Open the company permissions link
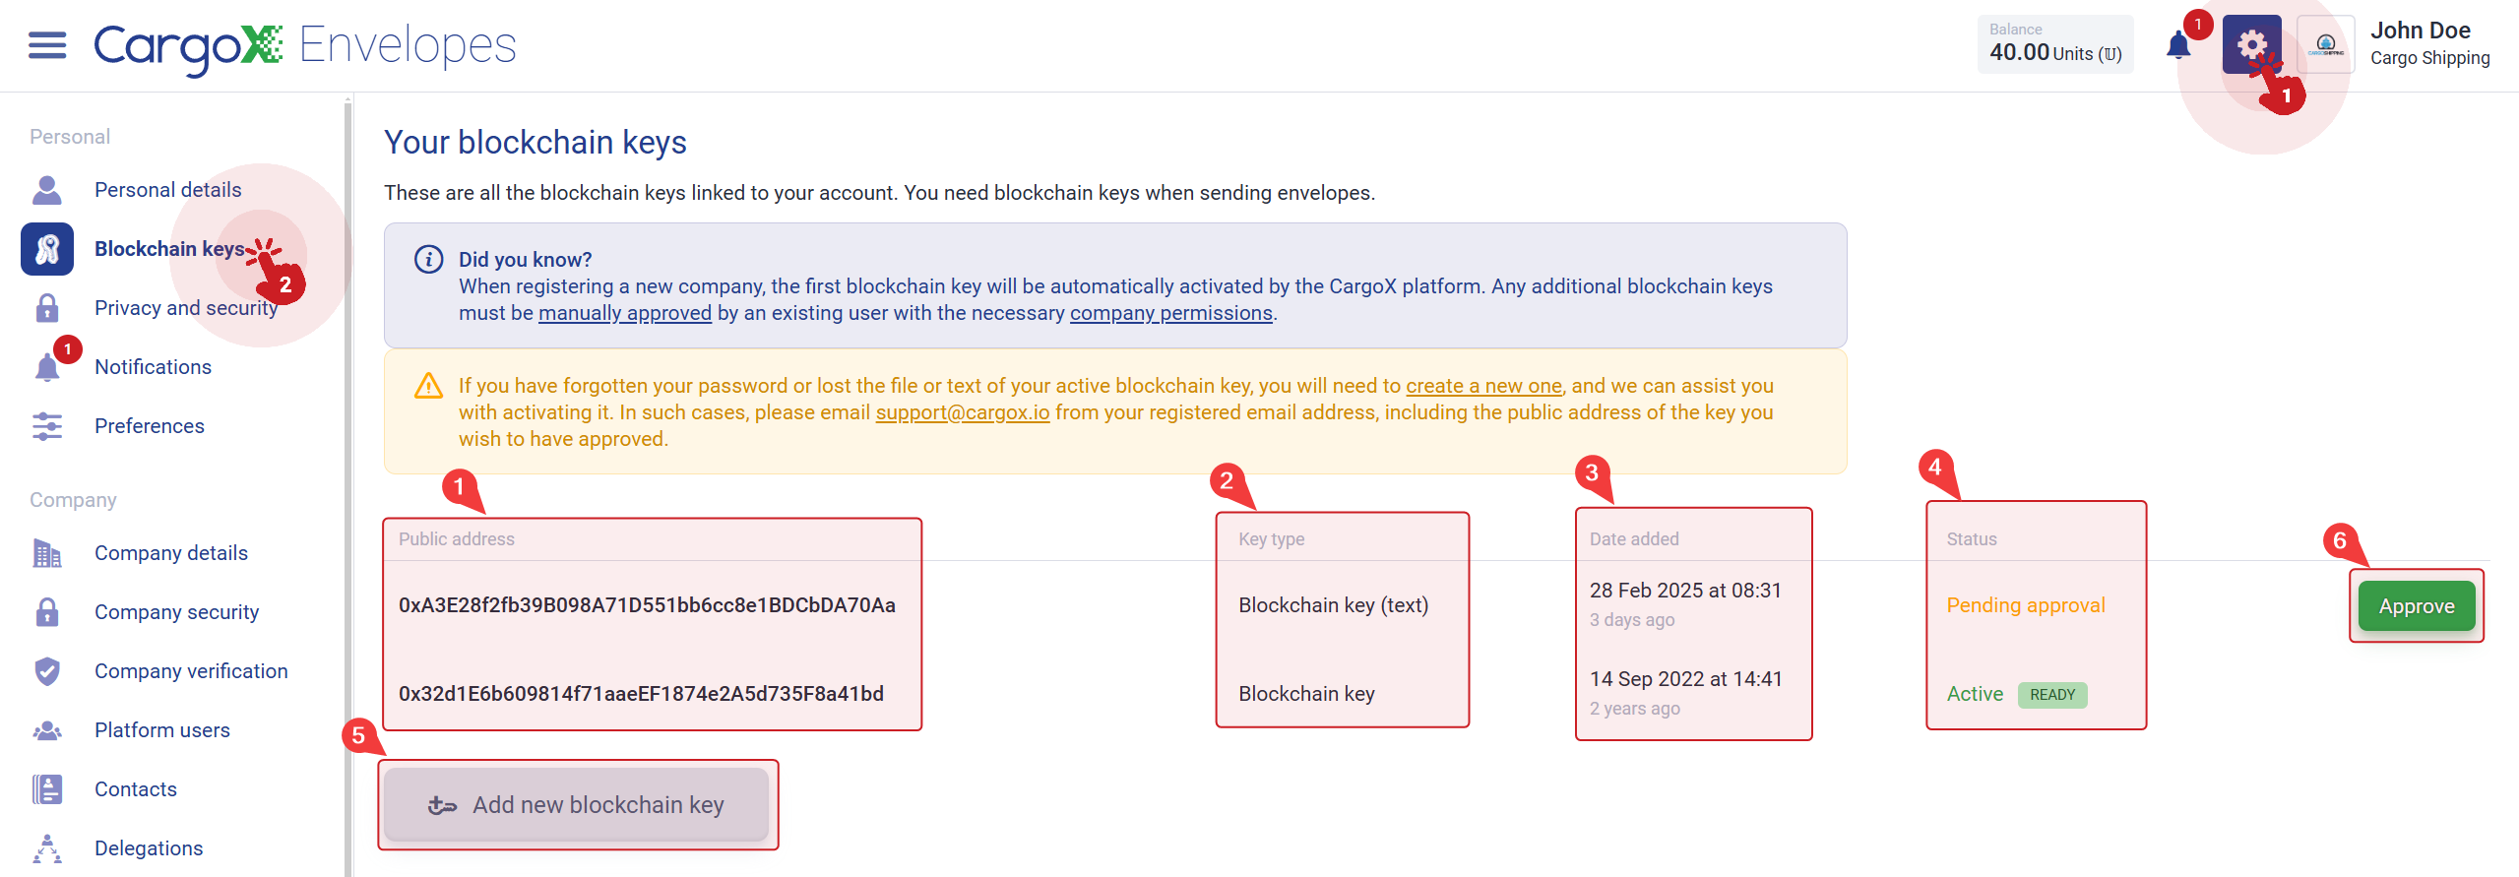The height and width of the screenshot is (877, 2519). 1171,313
